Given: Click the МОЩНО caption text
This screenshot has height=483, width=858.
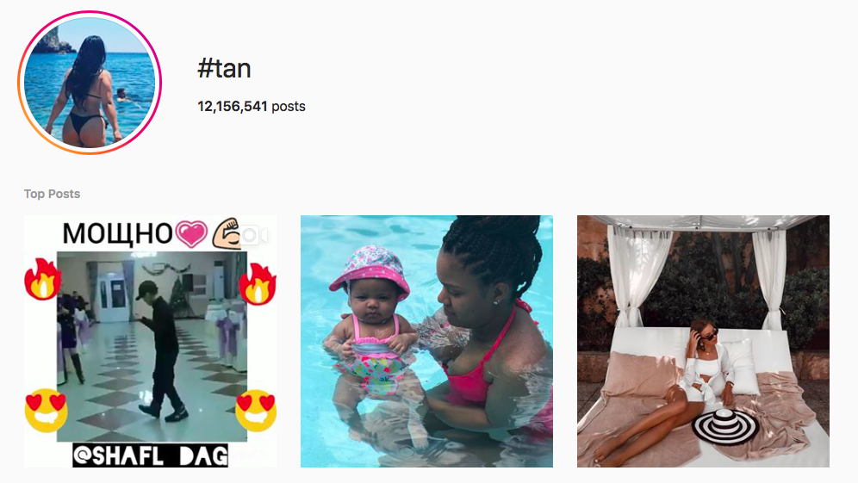Looking at the screenshot, I should pyautogui.click(x=118, y=234).
